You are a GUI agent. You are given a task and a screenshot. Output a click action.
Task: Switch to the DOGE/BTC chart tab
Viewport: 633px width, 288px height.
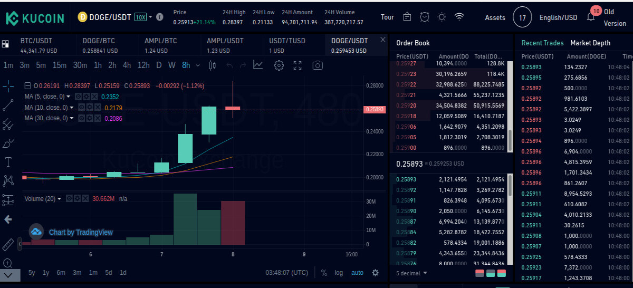[107, 45]
